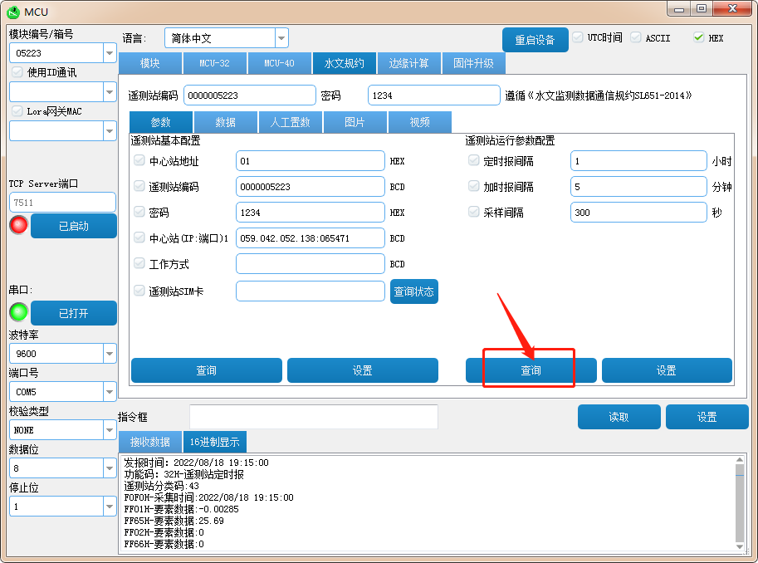Screen dimensions: 758x563
Task: Click the MCU app icon in title bar
Action: pos(12,10)
